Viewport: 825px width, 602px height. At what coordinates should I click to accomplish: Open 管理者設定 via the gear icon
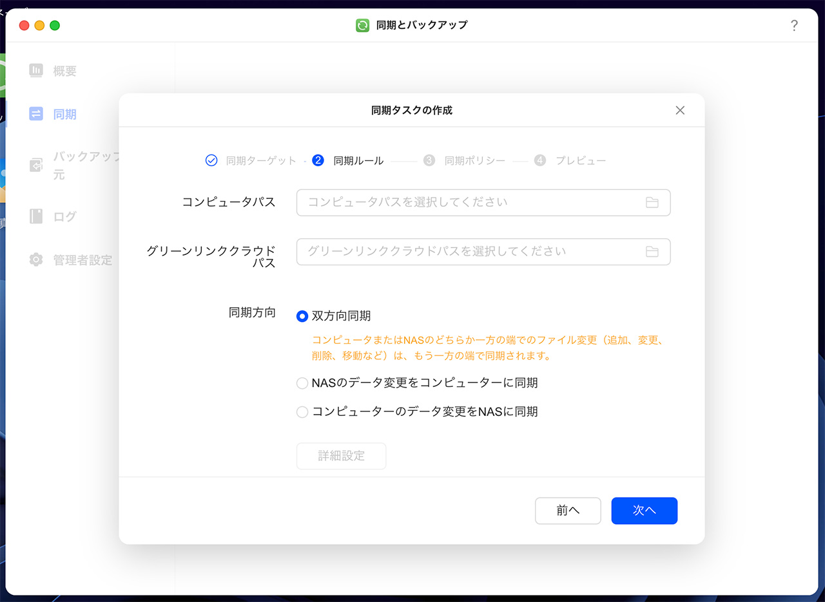coord(37,260)
